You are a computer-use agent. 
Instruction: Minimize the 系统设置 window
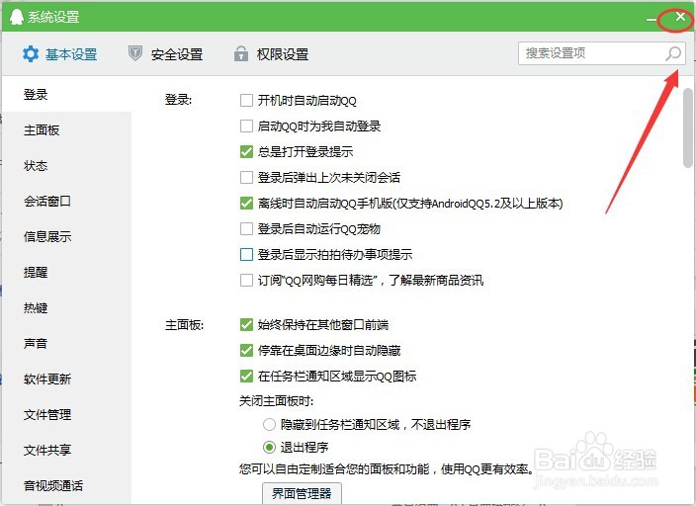pos(652,20)
